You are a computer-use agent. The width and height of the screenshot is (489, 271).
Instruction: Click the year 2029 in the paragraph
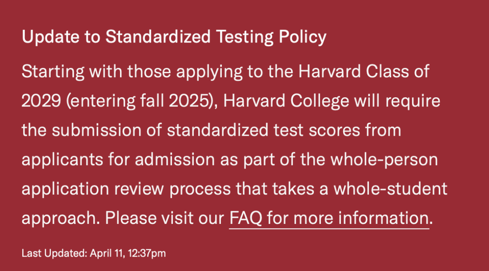tap(41, 101)
